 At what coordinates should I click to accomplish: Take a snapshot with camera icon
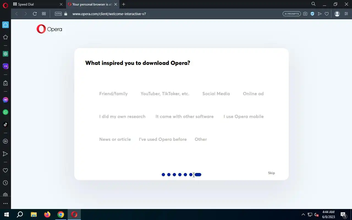tap(305, 14)
